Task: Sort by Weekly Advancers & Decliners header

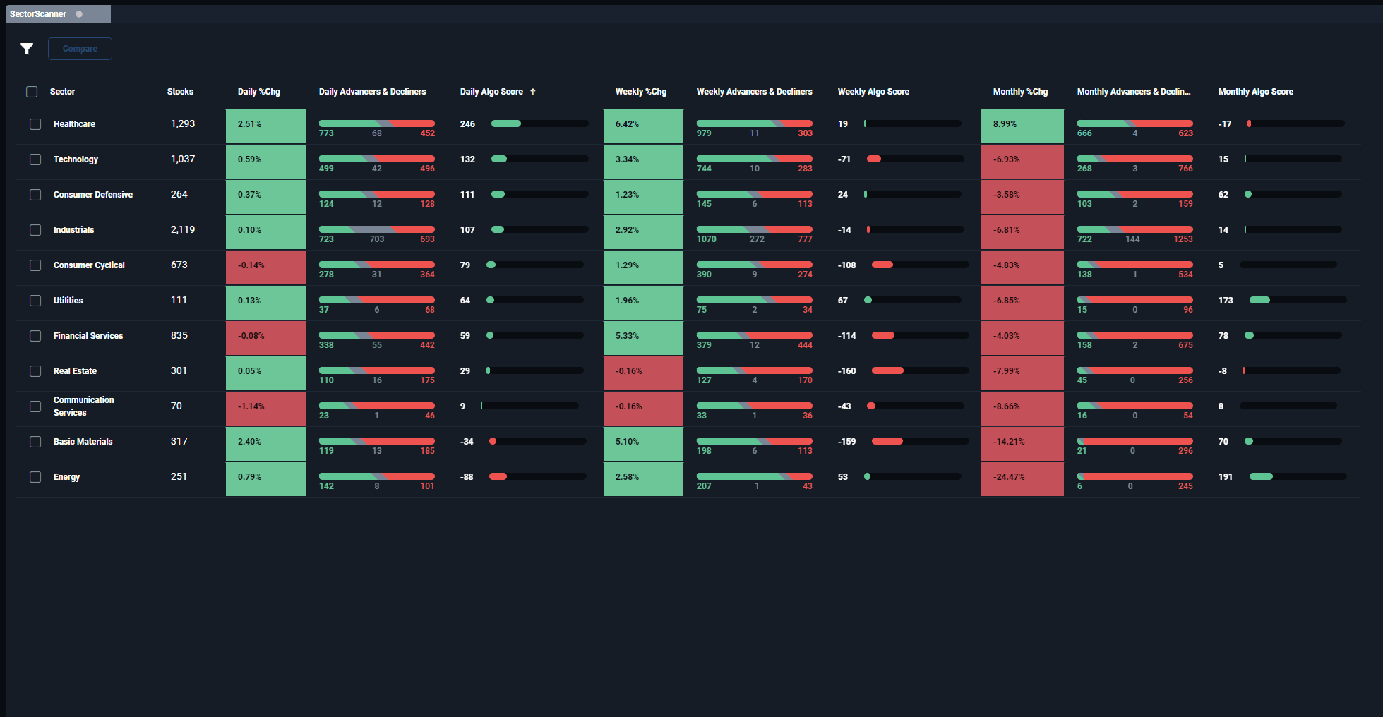Action: point(754,92)
